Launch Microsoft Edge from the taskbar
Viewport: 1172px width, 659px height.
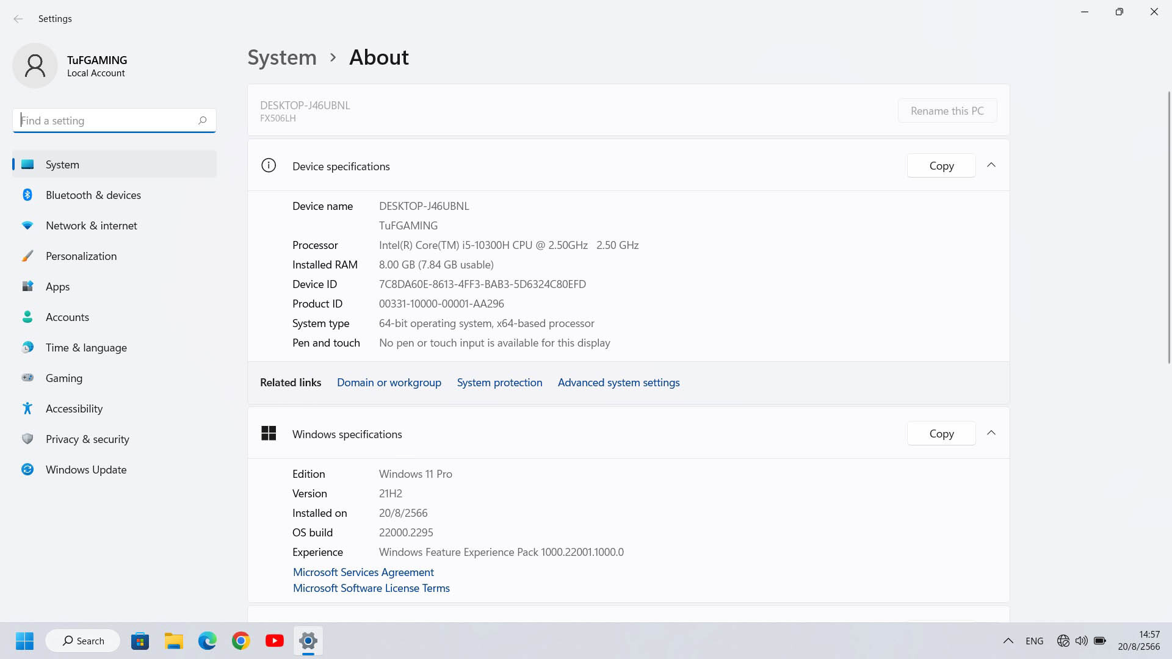(208, 641)
